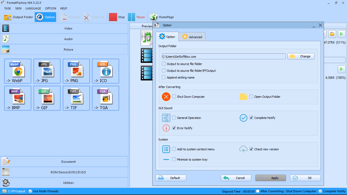347x195 pixels.
Task: Choose the JPG picture conversion format
Action: pos(47,71)
